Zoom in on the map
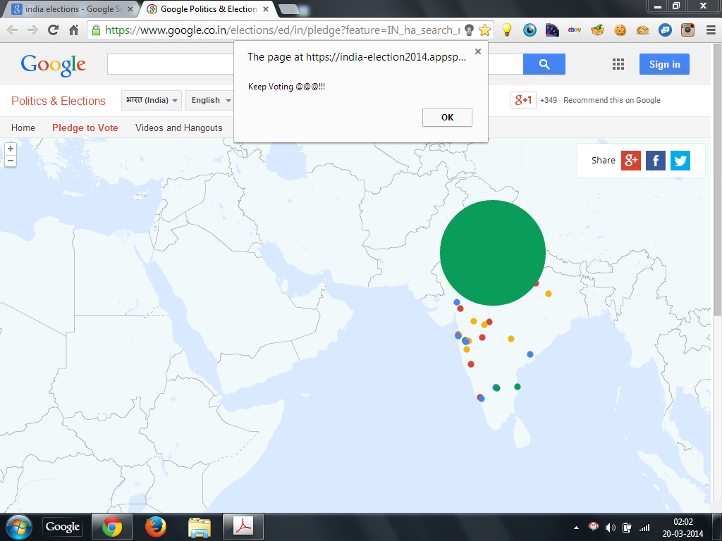Viewport: 722px width, 541px height. pos(11,149)
